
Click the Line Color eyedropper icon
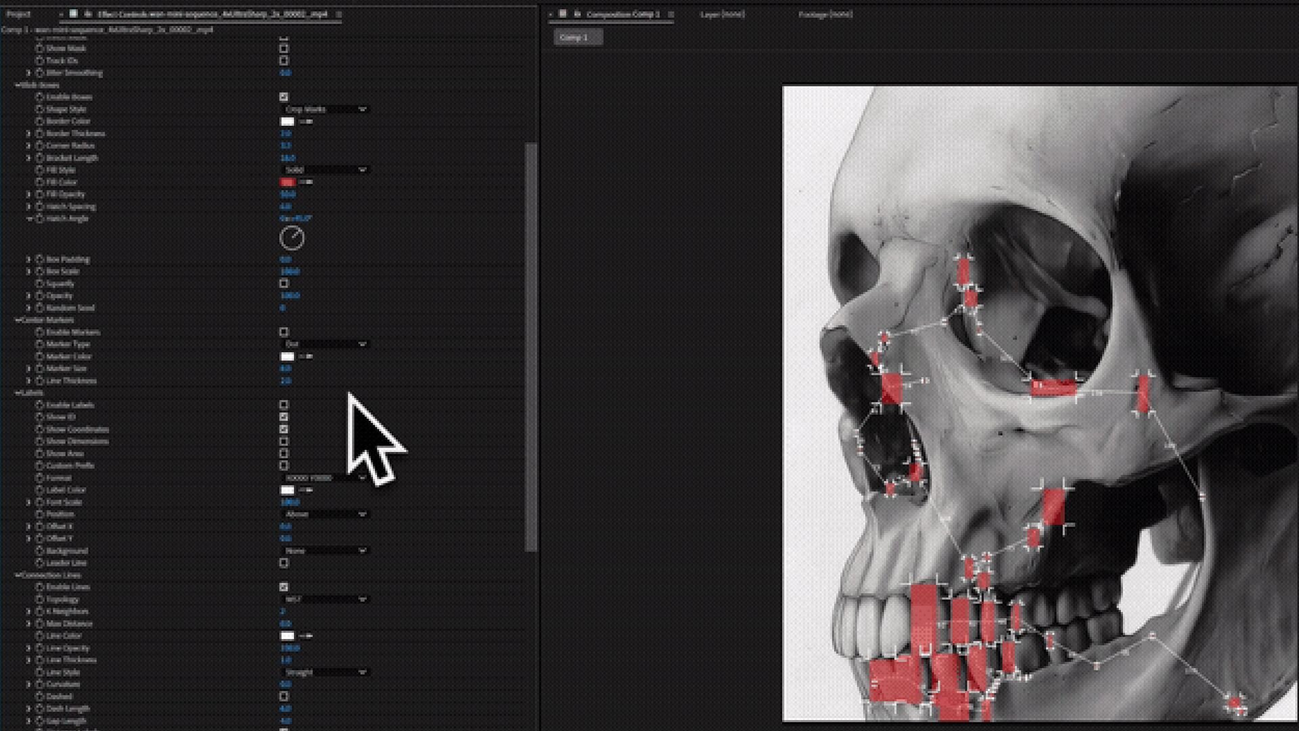click(x=306, y=636)
